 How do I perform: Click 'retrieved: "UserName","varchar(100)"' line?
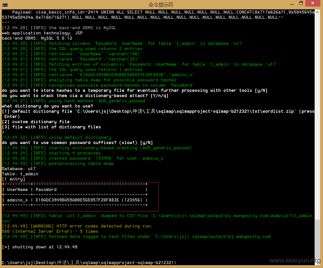[x=72, y=54]
